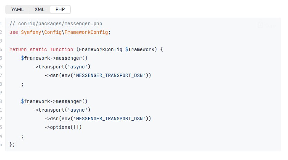
Task: Click the config/packages/messenger.php comment line
Action: pos(56,24)
